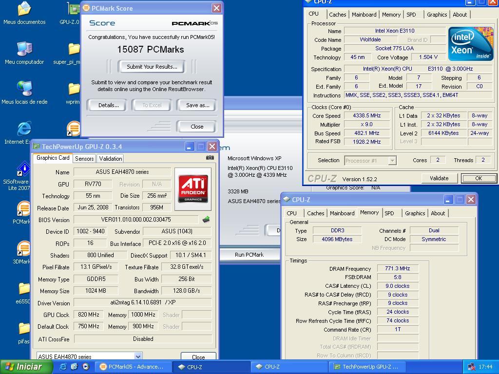Click the media player quick launch icon

[x=86, y=367]
